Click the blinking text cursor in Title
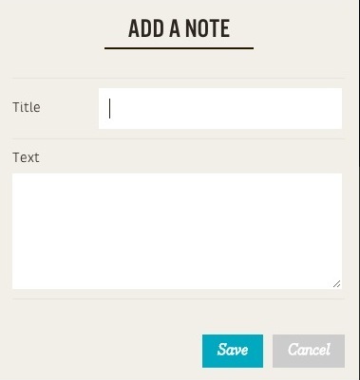 coord(110,108)
